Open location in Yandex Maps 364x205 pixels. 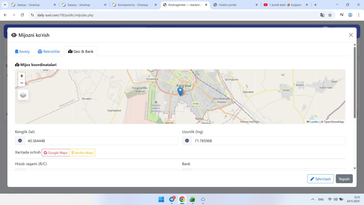coord(82,153)
